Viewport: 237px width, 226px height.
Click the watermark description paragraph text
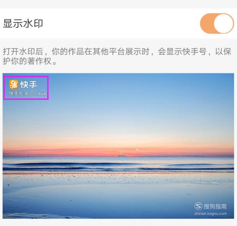tap(117, 56)
